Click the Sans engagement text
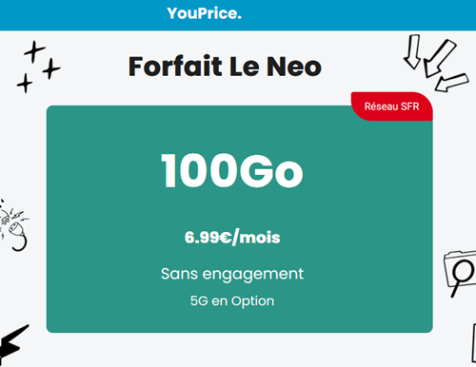This screenshot has width=476, height=367. [x=232, y=274]
